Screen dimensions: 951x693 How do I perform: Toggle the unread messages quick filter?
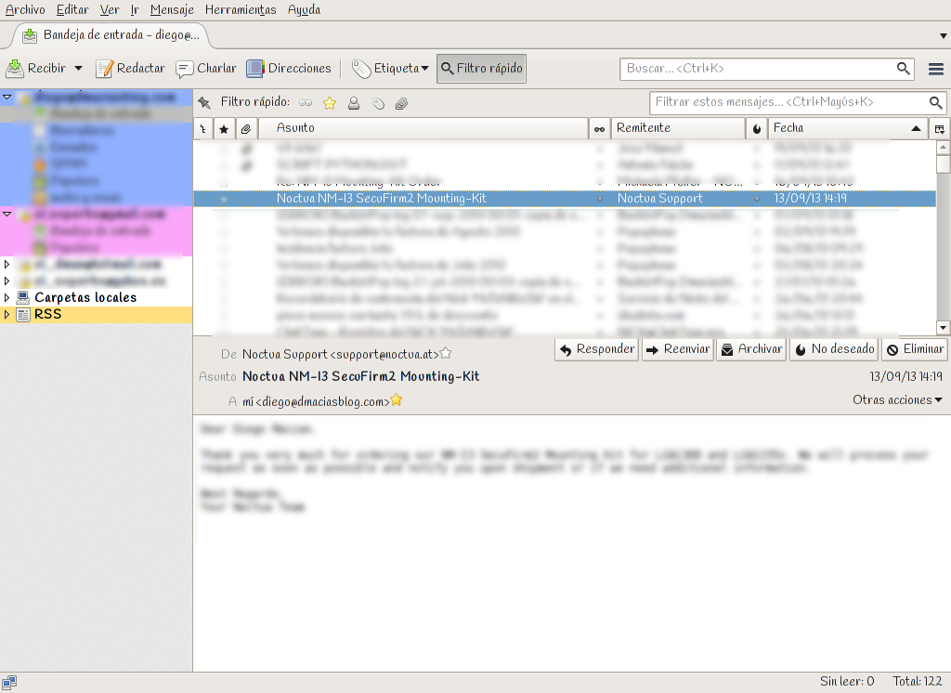tap(305, 103)
